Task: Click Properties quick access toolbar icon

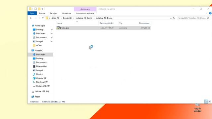Action: click(x=35, y=9)
